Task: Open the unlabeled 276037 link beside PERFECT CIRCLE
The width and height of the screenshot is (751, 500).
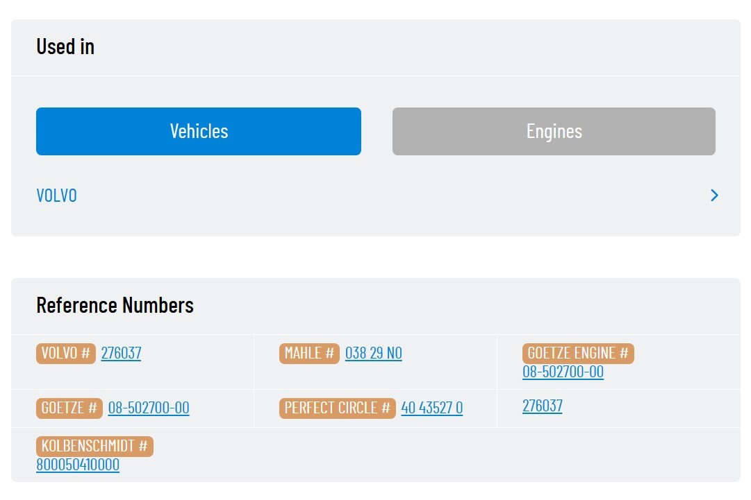Action: [542, 406]
